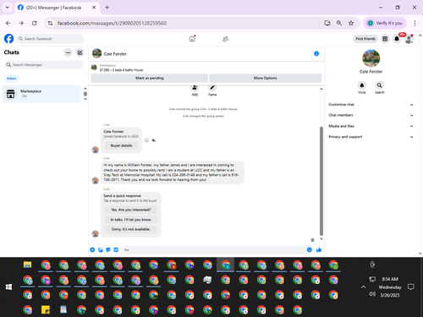
Task: Click Find friends button
Action: click(365, 39)
